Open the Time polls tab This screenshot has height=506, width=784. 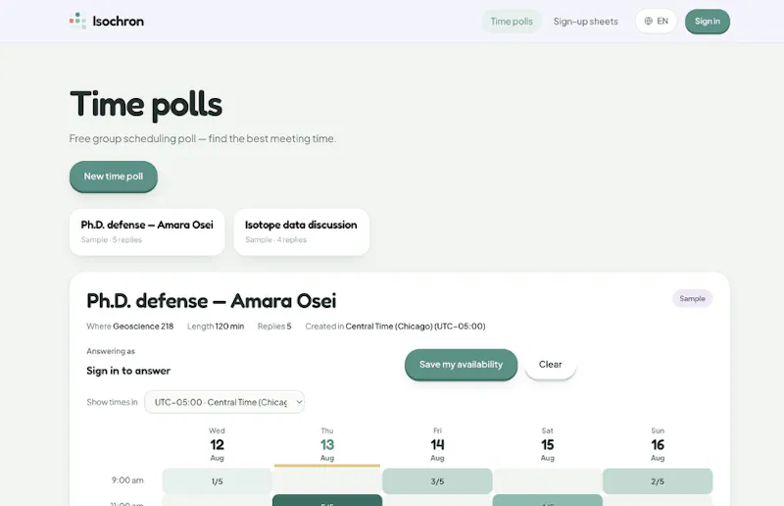(x=512, y=22)
